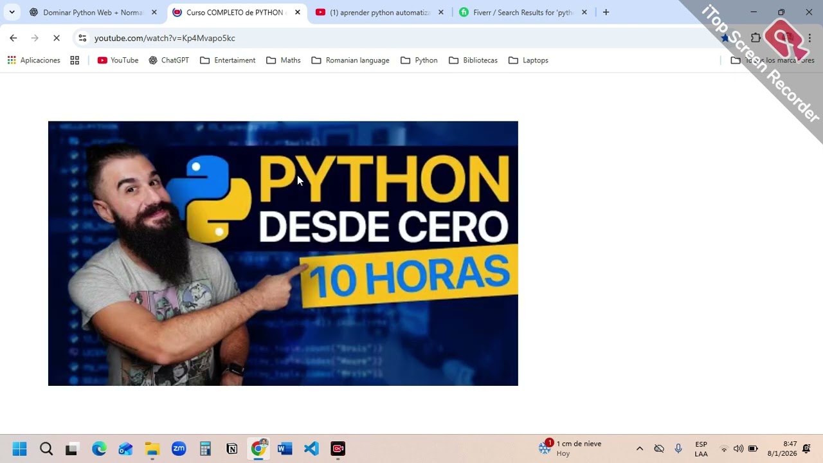View site information icon in address bar
Screen dimensions: 823x463
pyautogui.click(x=82, y=38)
